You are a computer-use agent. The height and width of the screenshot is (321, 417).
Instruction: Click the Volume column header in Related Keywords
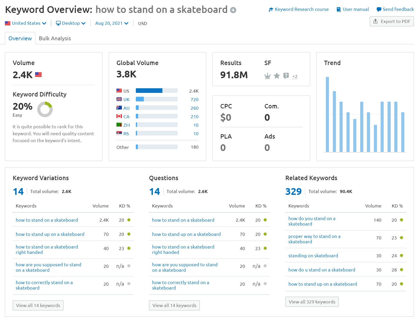click(x=373, y=206)
